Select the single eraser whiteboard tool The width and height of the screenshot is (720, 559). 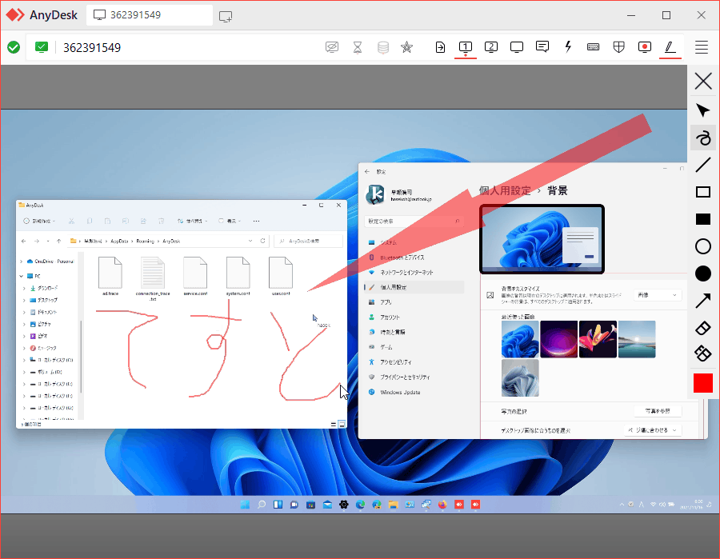click(703, 328)
